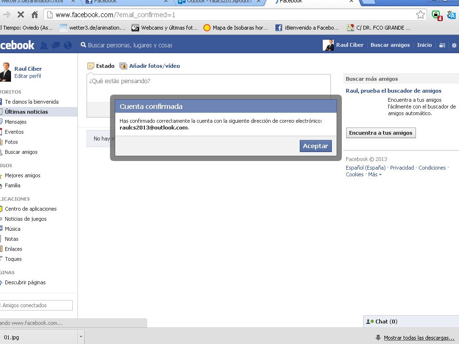
Task: Open the lock extension icon with red badge
Action: [x=437, y=15]
